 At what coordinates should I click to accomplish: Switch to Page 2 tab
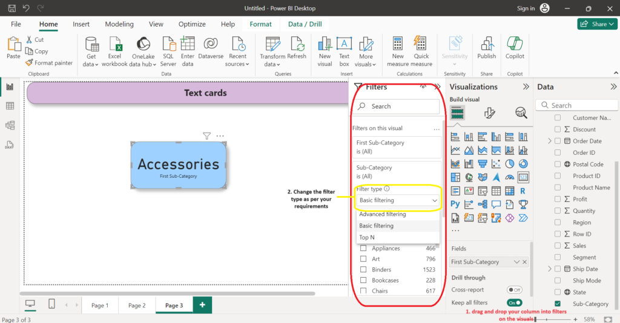[x=137, y=305]
